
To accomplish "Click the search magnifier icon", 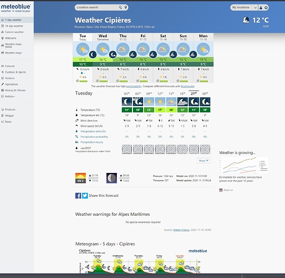I will tap(120, 7).
